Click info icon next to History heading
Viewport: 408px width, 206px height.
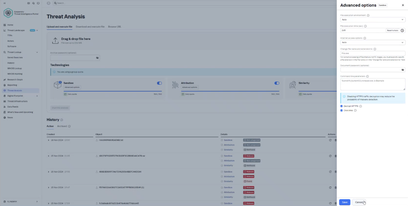tap(62, 120)
